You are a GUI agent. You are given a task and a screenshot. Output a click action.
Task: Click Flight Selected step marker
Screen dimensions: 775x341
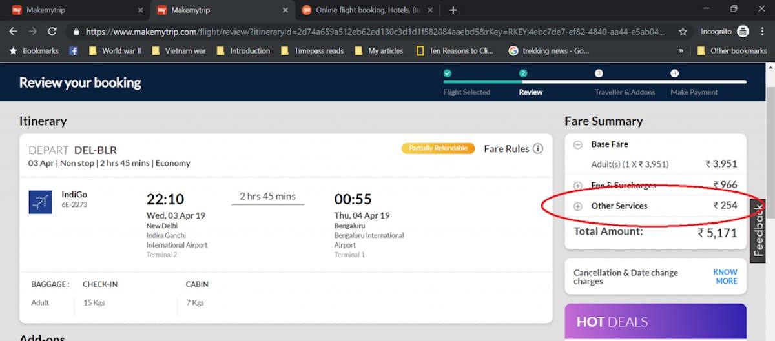tap(448, 73)
